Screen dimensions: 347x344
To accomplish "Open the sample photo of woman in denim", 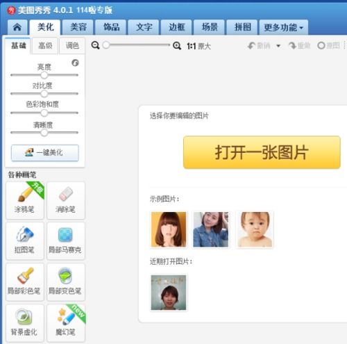I will tap(210, 229).
